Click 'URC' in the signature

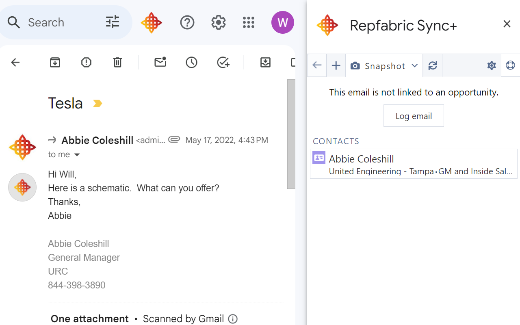(58, 271)
